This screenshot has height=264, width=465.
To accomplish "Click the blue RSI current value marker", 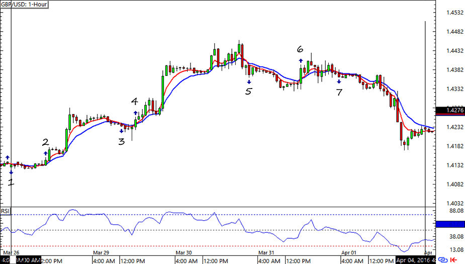I will (x=450, y=224).
